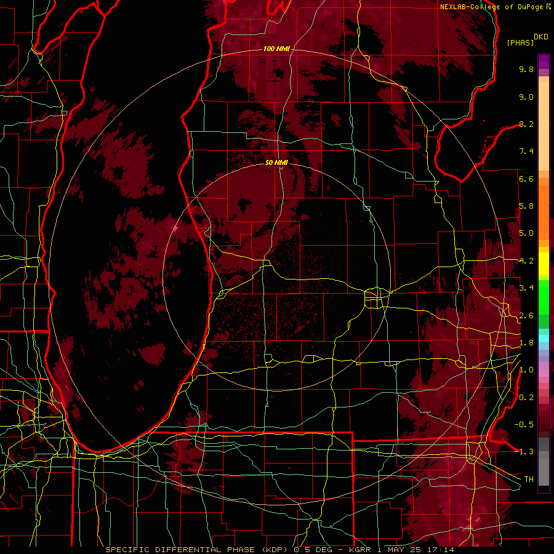This screenshot has height=554, width=554.
Task: Click the purple top segment of the colorbar
Action: [x=544, y=62]
